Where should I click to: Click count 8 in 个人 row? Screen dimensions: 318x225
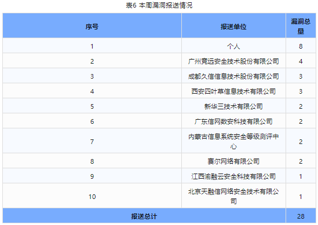tap(301, 46)
